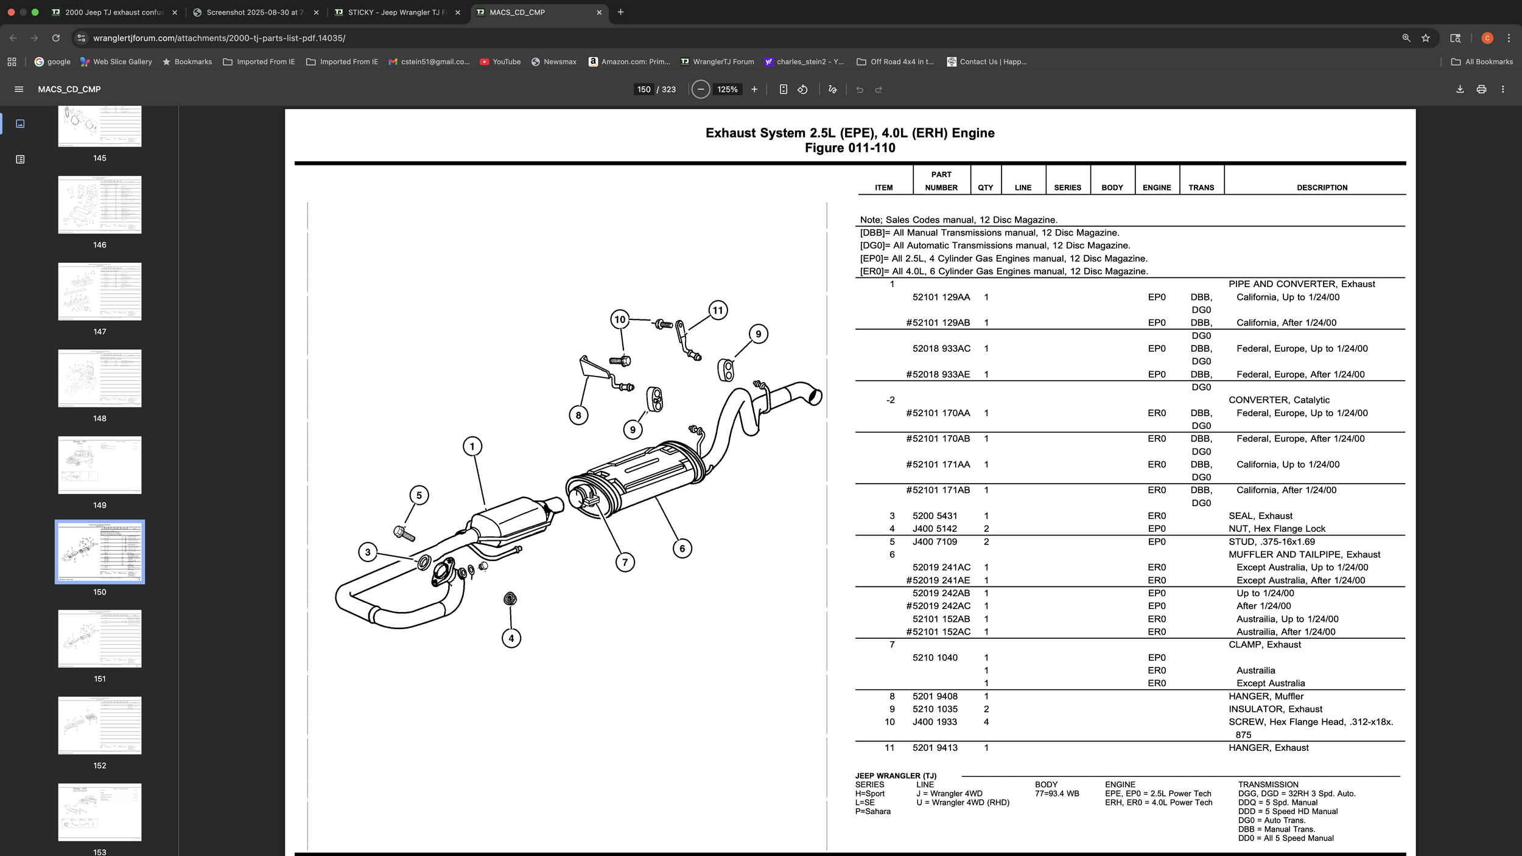Image resolution: width=1522 pixels, height=856 pixels.
Task: Toggle the PDF sidebar menu button
Action: 19,89
